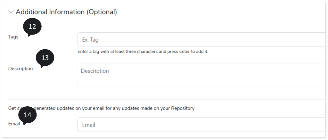Click the number 13 callout marker

pyautogui.click(x=45, y=58)
